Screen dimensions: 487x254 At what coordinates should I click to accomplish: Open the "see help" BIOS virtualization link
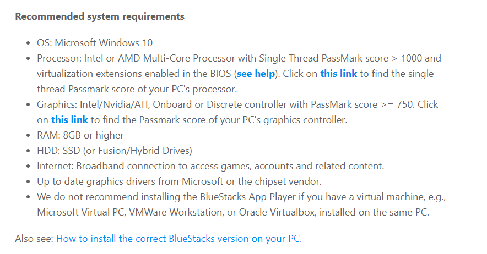click(256, 74)
